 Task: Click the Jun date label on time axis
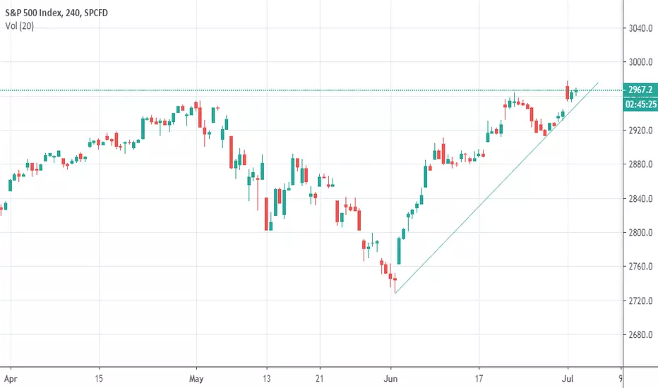pos(390,379)
